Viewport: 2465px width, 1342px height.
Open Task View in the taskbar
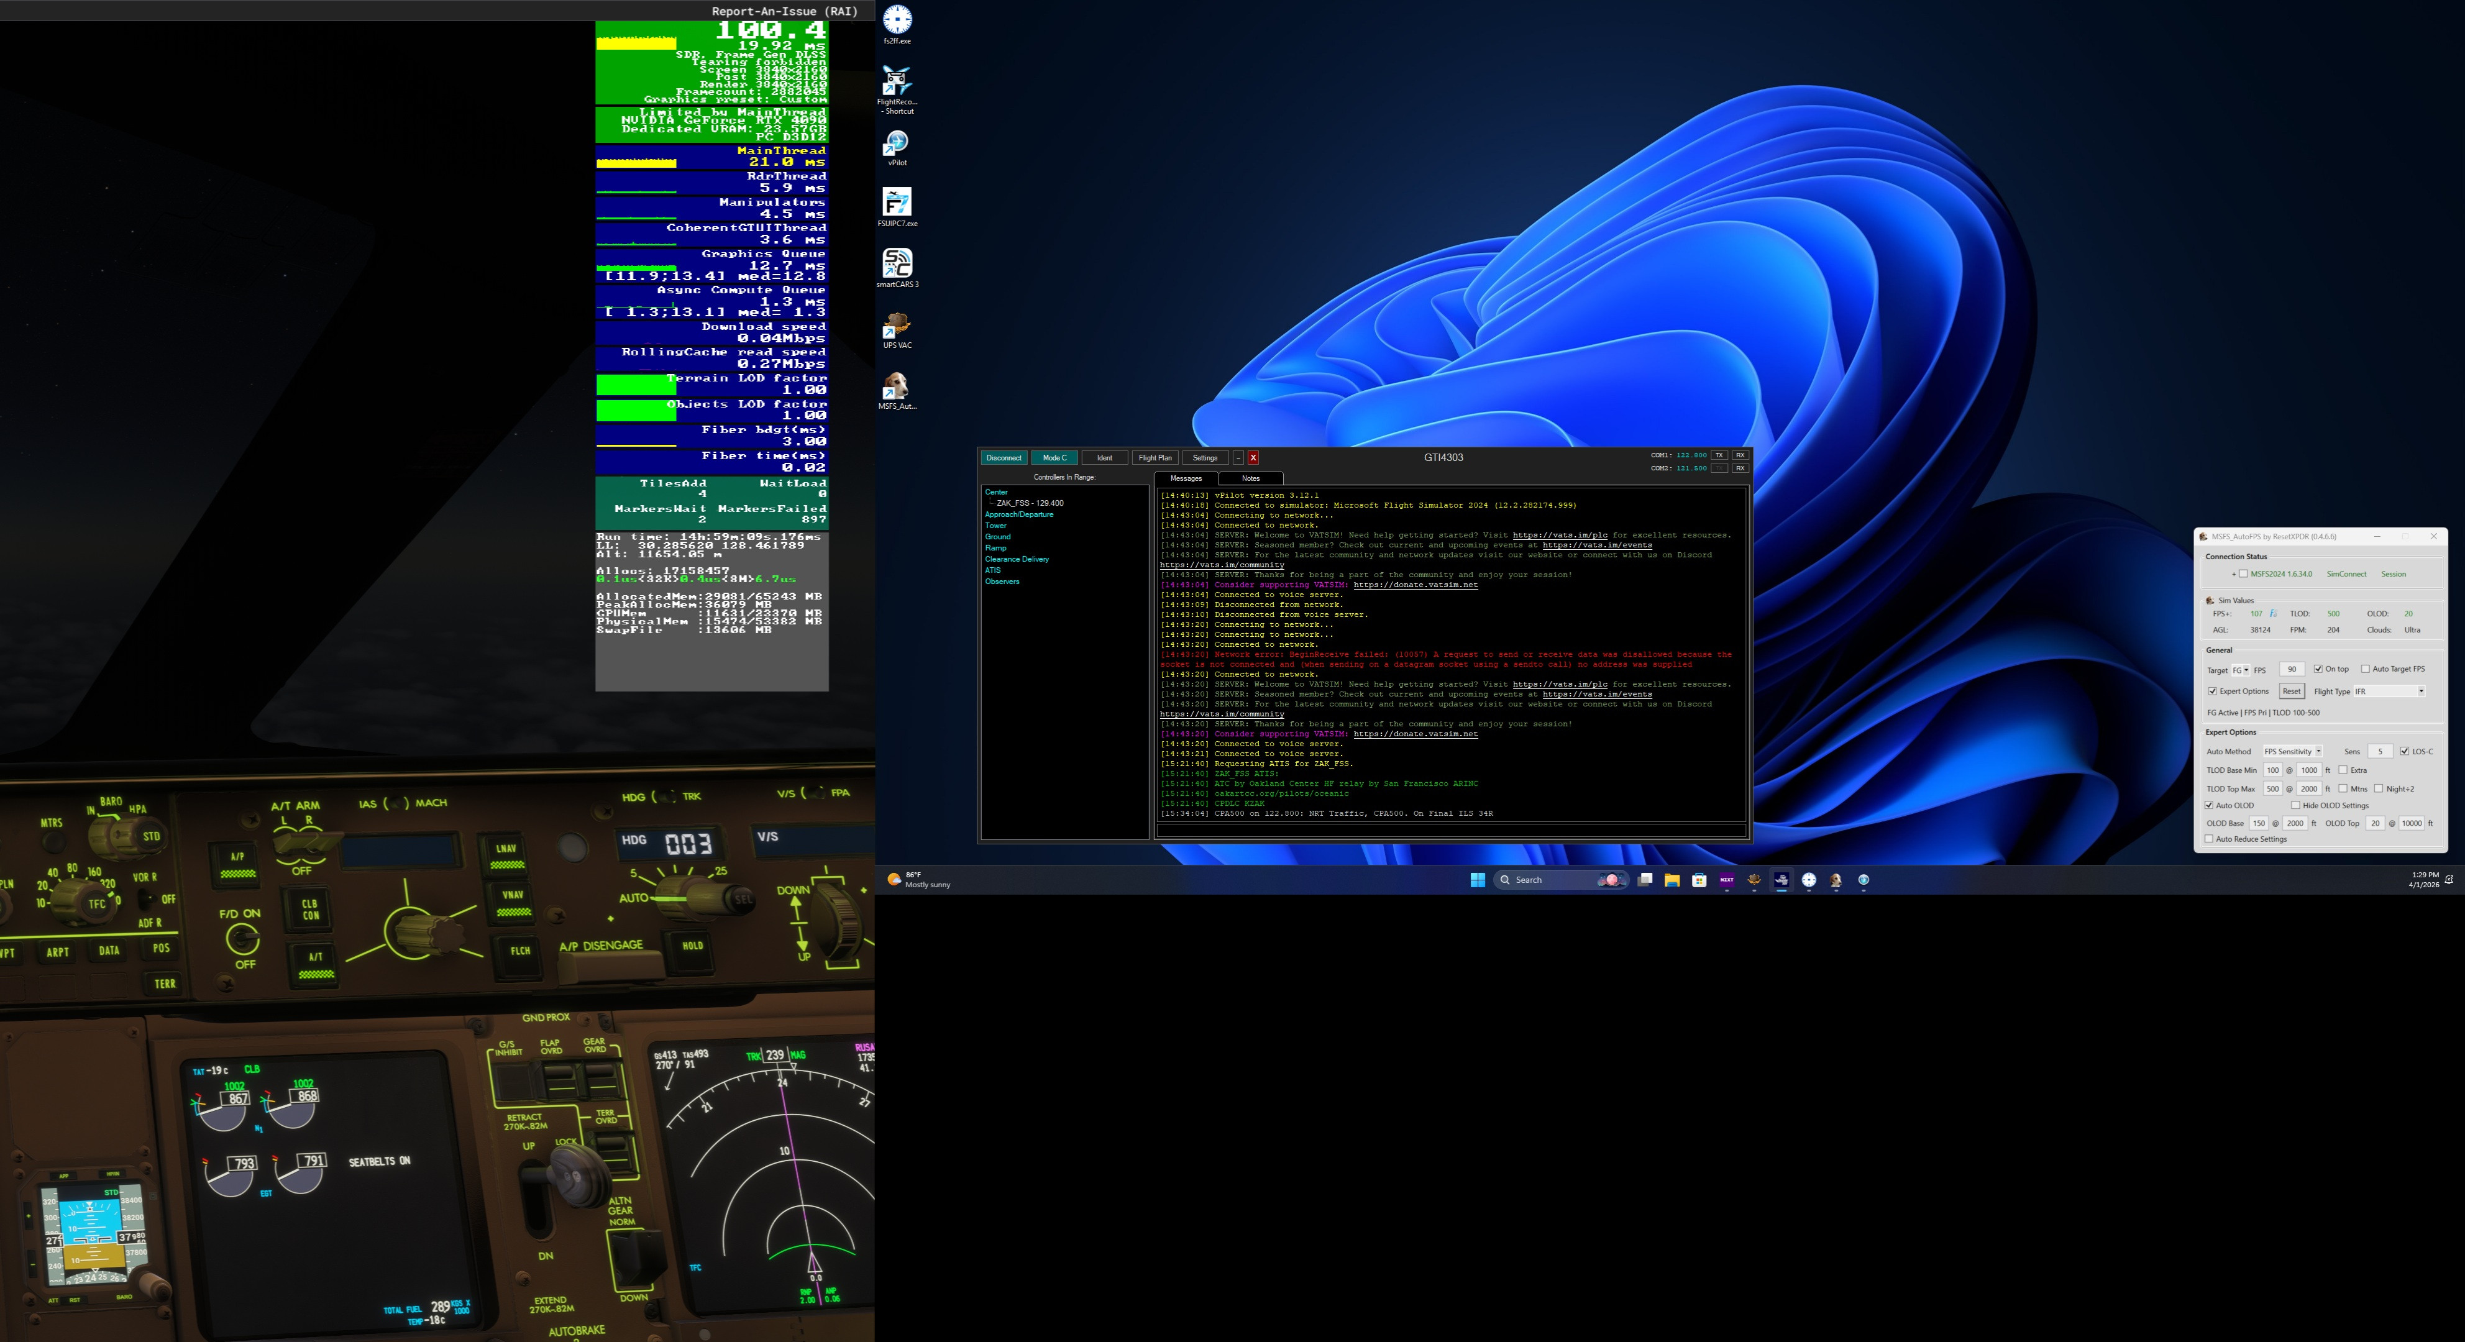coord(1645,880)
